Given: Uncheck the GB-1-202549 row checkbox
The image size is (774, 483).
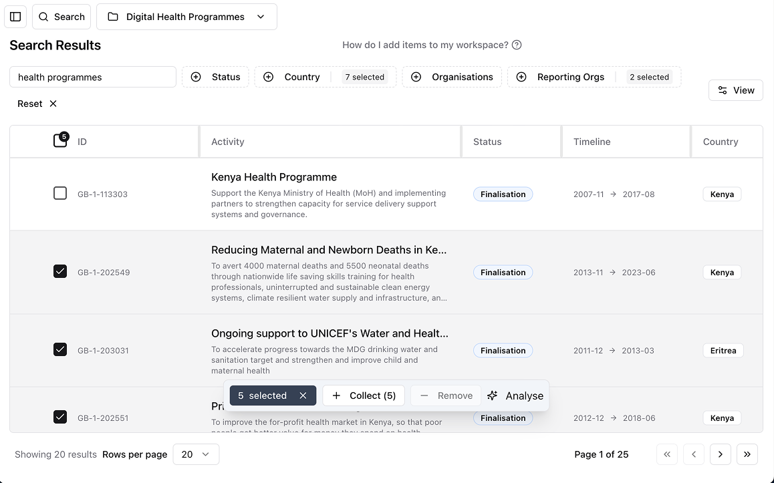Looking at the screenshot, I should (60, 271).
